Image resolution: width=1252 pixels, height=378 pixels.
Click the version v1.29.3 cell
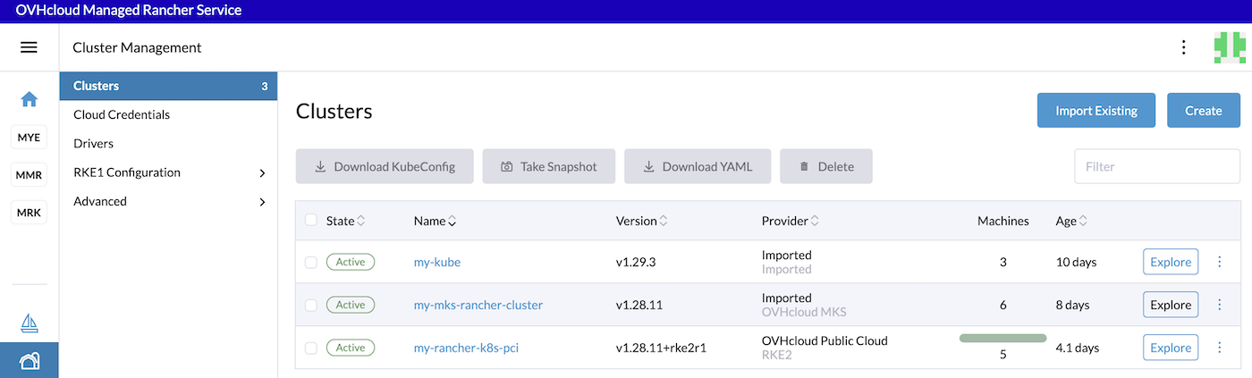[x=637, y=263]
